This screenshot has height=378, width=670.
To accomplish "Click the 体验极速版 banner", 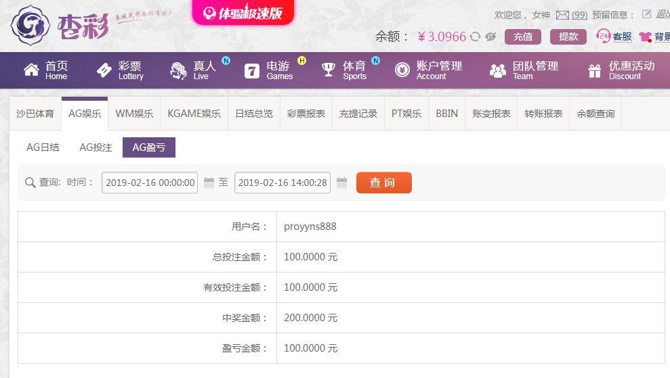I will [243, 12].
